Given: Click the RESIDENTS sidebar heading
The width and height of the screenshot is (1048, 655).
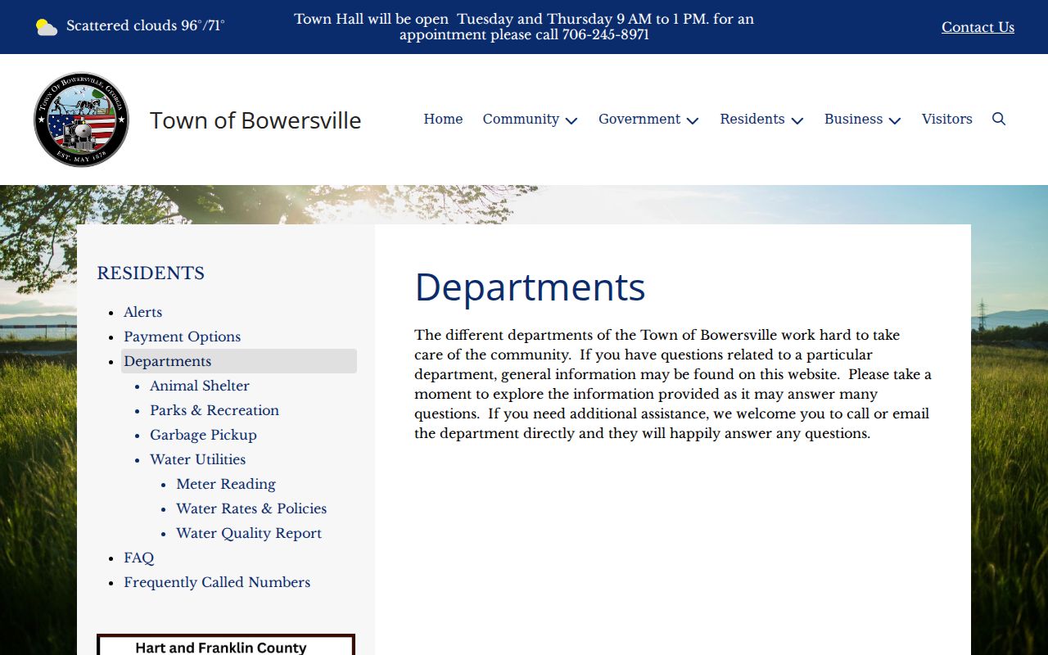Looking at the screenshot, I should 151,273.
